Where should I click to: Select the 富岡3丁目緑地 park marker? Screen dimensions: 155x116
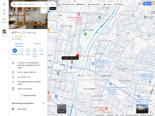[x=86, y=35]
